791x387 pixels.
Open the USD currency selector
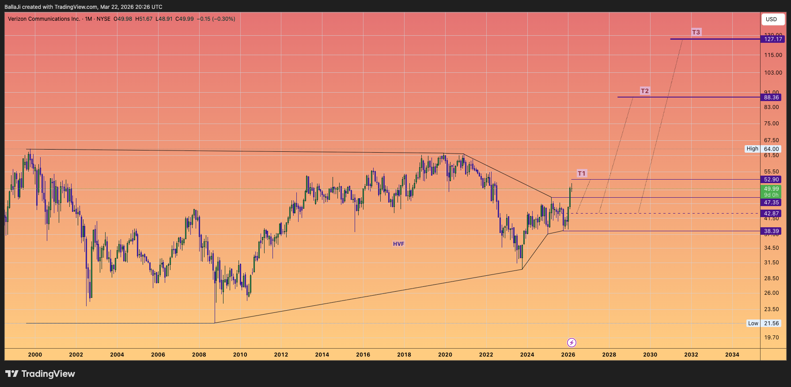[773, 19]
